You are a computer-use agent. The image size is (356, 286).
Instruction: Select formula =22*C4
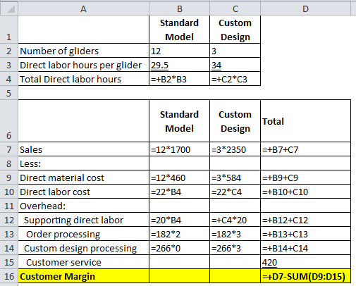(x=235, y=192)
